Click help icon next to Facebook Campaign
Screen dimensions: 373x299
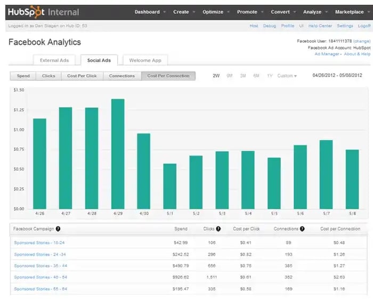pyautogui.click(x=58, y=229)
